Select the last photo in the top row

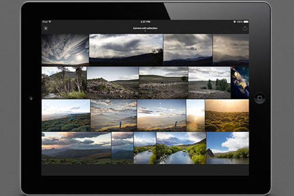(231, 49)
